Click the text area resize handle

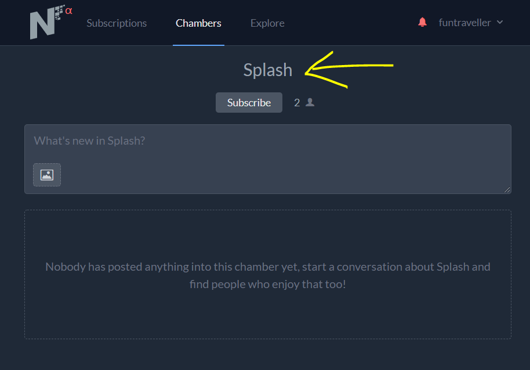coord(507,190)
